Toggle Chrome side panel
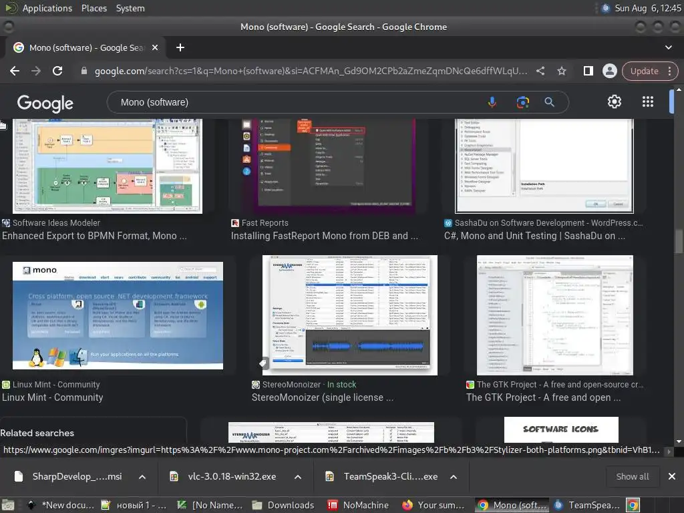Viewport: 684px width, 513px height. pyautogui.click(x=588, y=71)
